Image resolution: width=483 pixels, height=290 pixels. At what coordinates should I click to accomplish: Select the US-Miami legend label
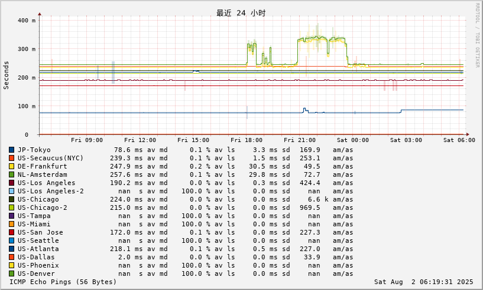(x=34, y=224)
